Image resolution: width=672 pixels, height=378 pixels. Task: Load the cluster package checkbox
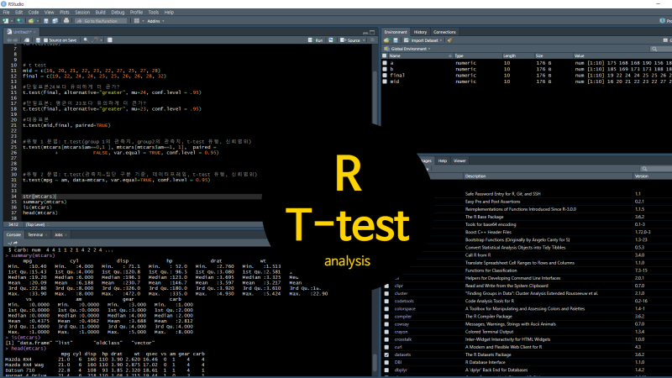coord(386,293)
